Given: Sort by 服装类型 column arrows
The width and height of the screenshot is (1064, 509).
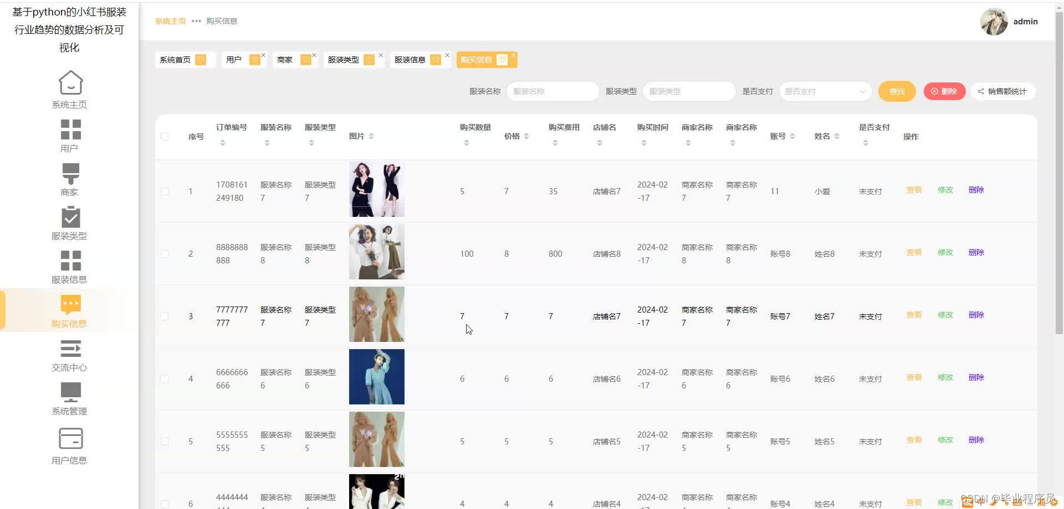Looking at the screenshot, I should point(311,143).
